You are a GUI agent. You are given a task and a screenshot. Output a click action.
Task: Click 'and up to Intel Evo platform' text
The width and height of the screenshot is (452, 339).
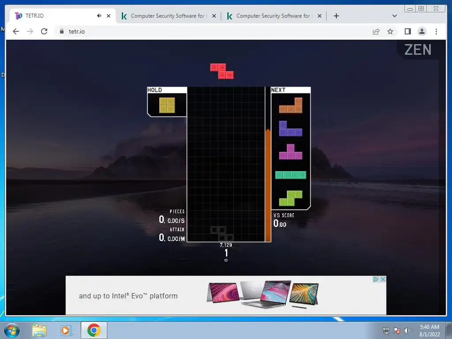pos(128,296)
